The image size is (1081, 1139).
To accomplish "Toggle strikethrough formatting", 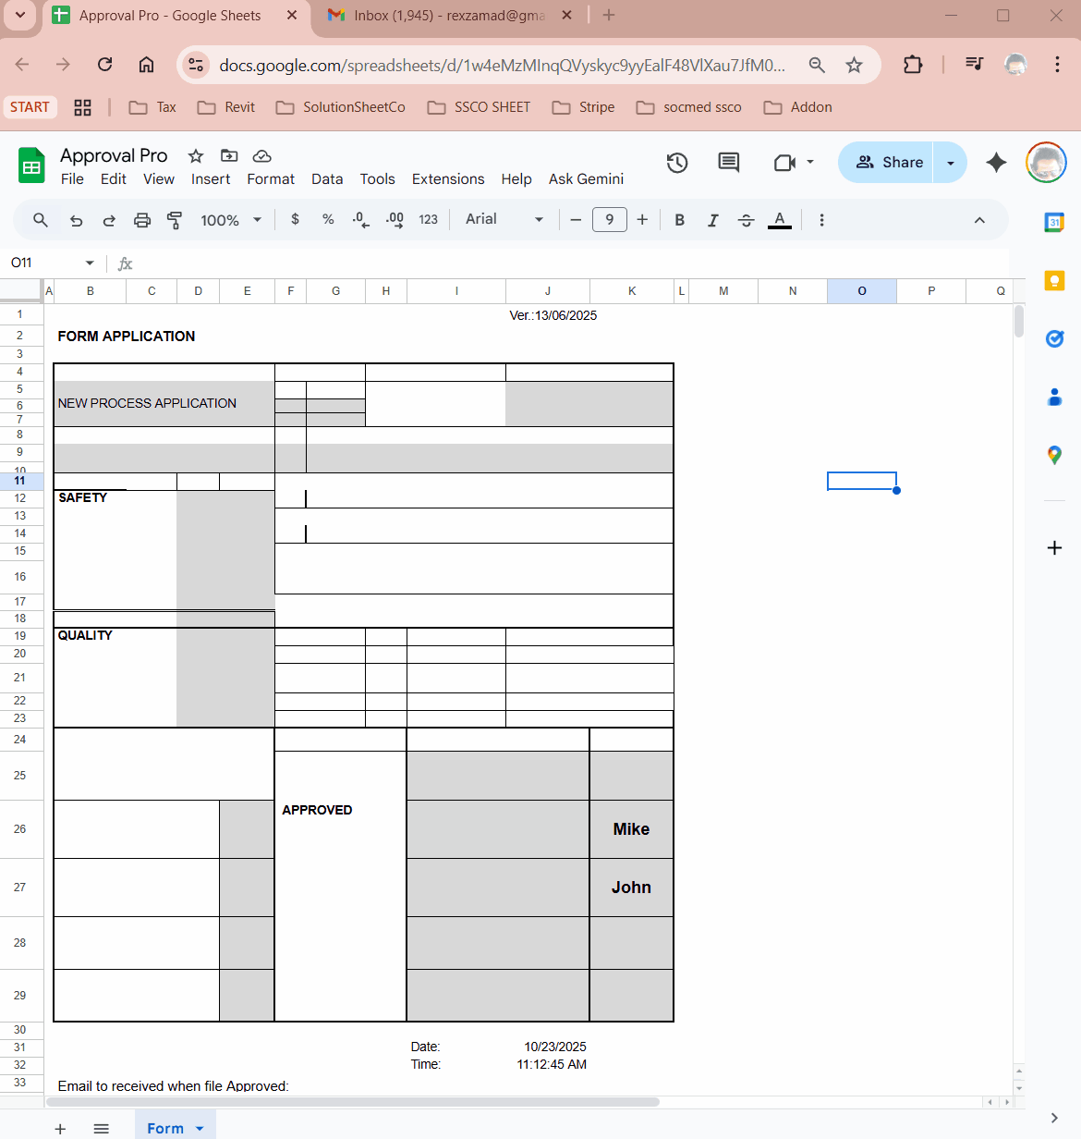I will click(x=746, y=220).
